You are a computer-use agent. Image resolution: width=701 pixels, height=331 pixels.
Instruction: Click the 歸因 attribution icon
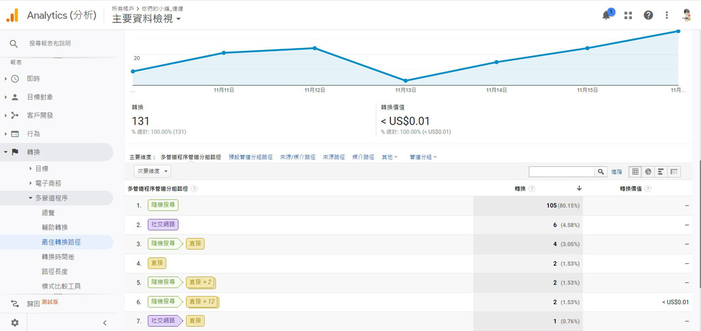click(x=15, y=304)
